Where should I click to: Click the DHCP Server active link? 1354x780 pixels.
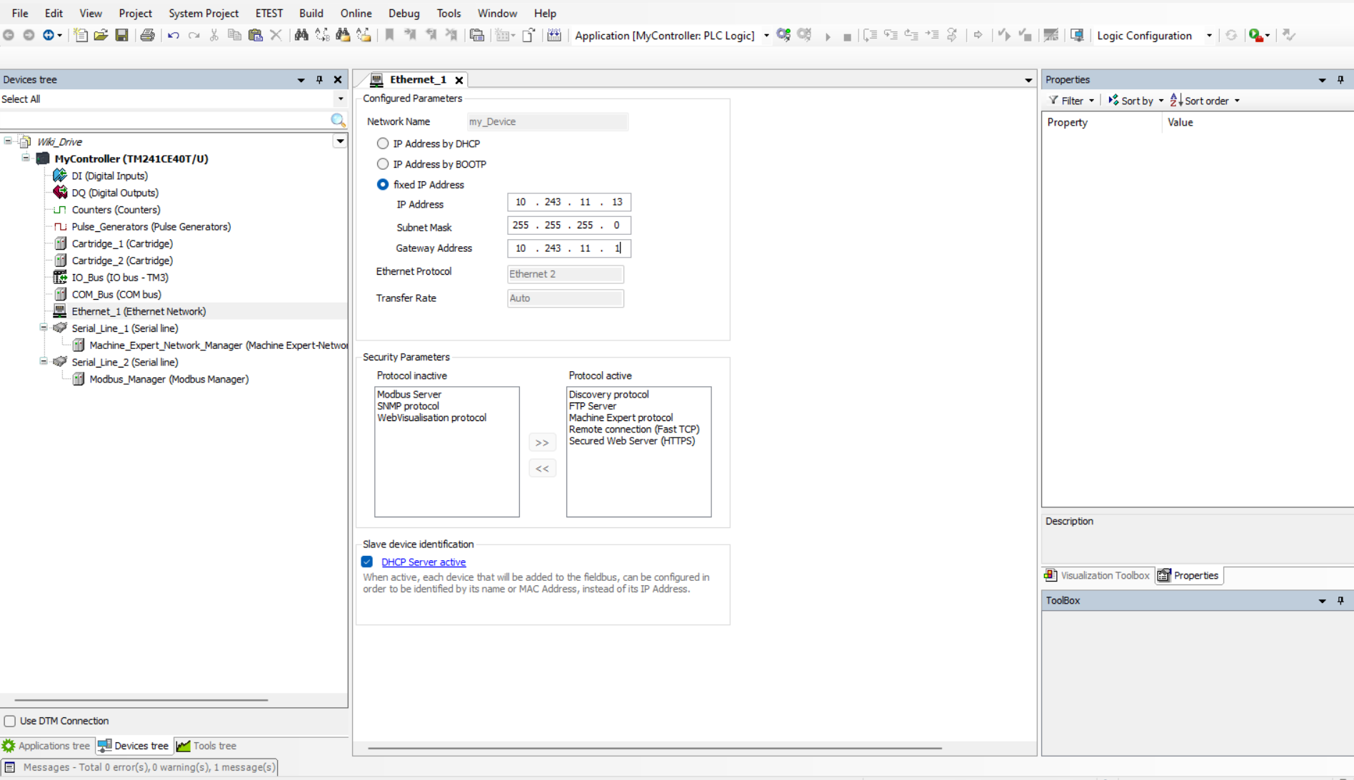pyautogui.click(x=423, y=562)
